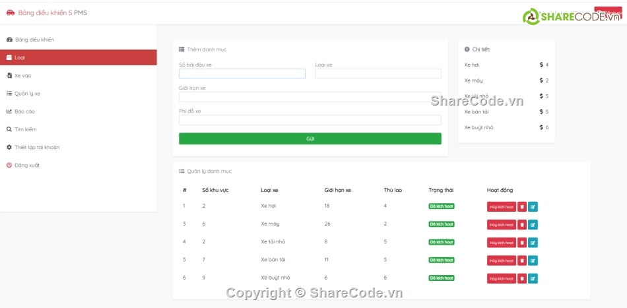
Task: Edit the Xe tải nhỏ row via pencil icon
Action: coord(533,243)
